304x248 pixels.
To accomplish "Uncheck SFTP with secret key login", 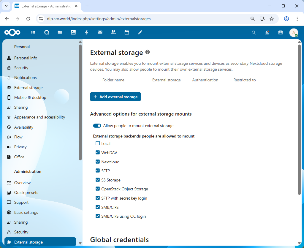I will (98, 198).
